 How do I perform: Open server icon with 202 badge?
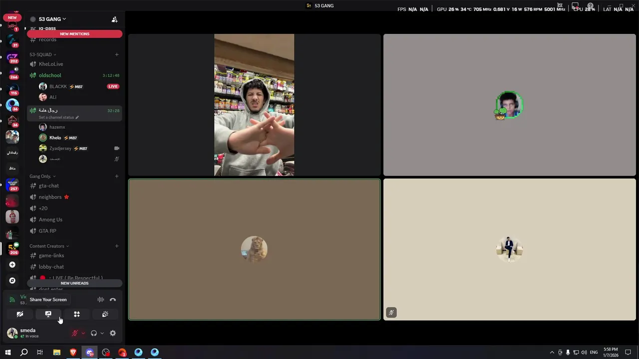pyautogui.click(x=12, y=57)
